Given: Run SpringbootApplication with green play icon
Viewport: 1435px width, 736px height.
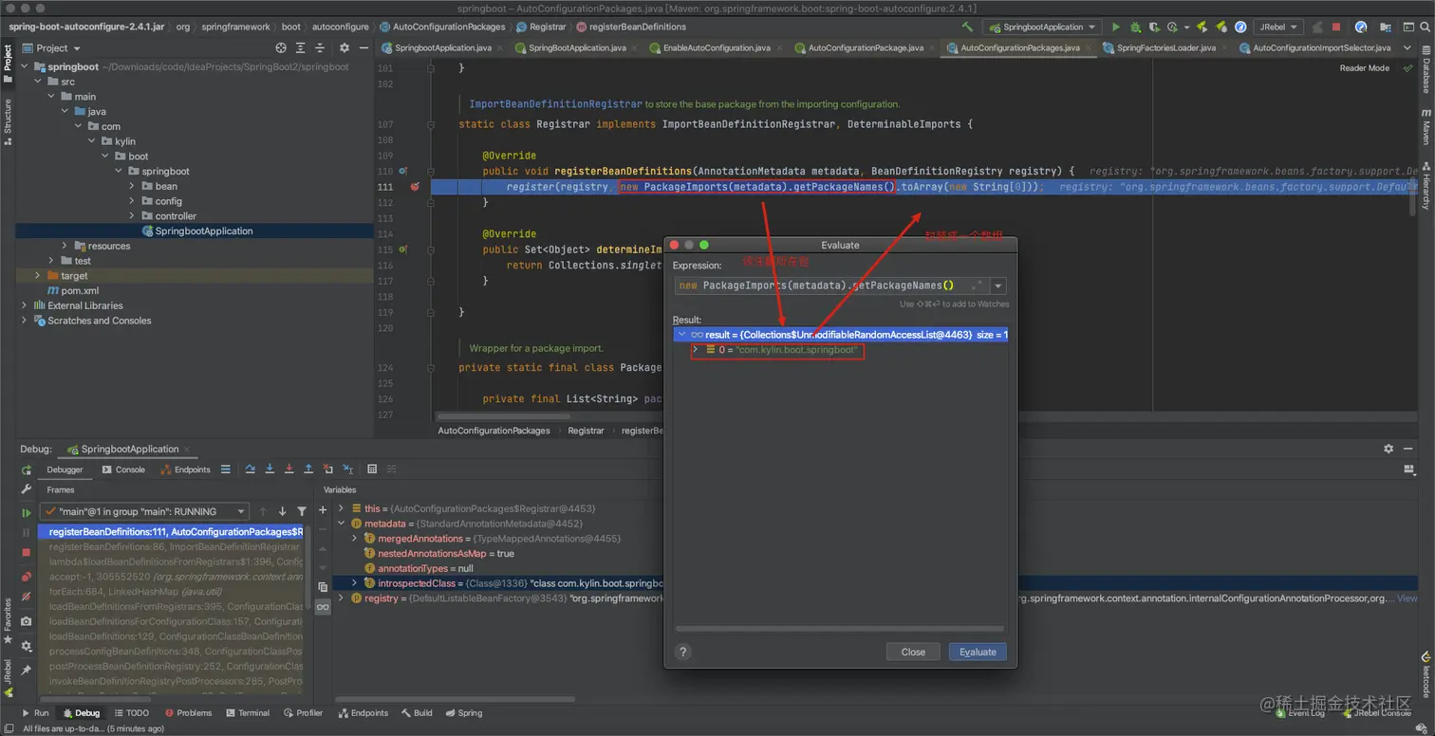Looking at the screenshot, I should (x=1116, y=28).
